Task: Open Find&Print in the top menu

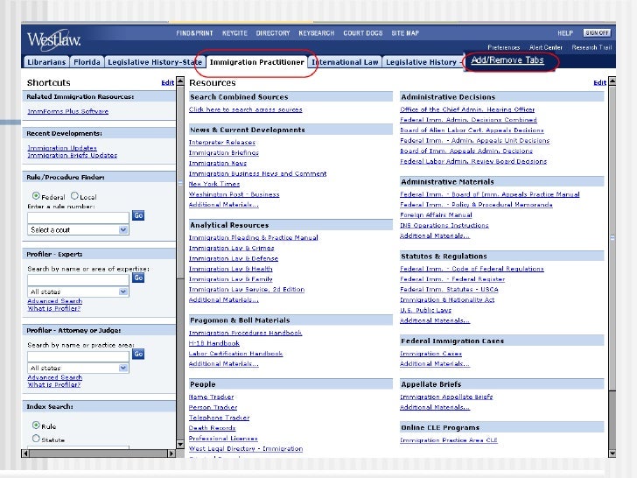Action: [x=194, y=33]
